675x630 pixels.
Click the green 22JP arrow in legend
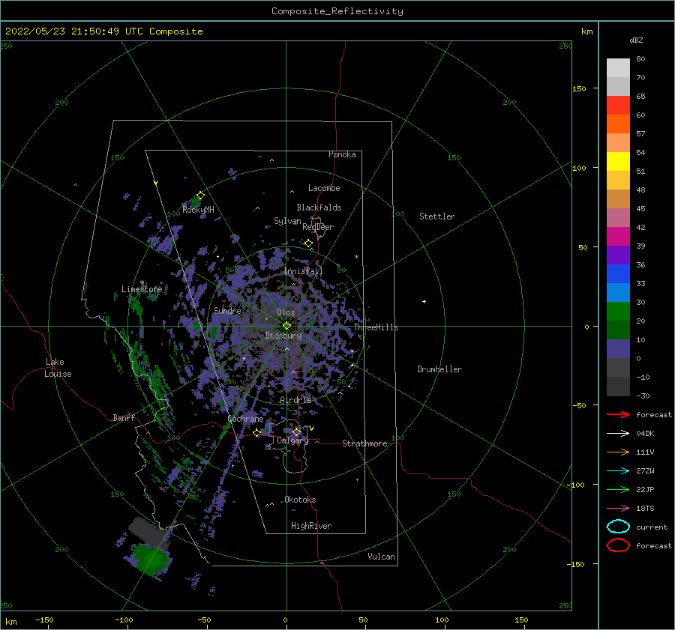(618, 489)
